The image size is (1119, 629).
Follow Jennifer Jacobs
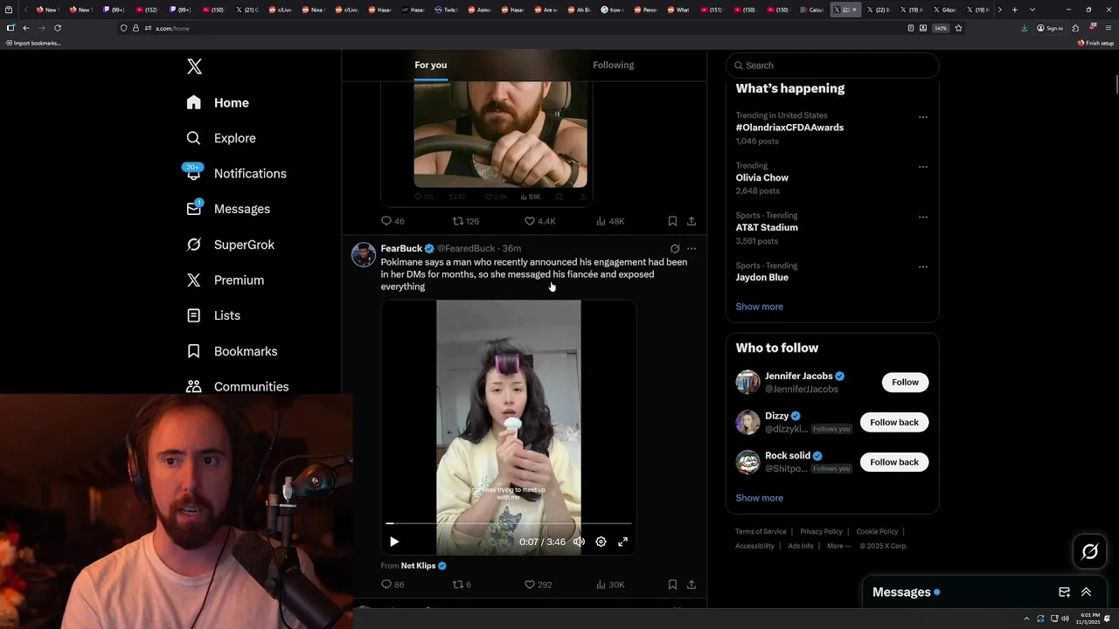tap(905, 382)
